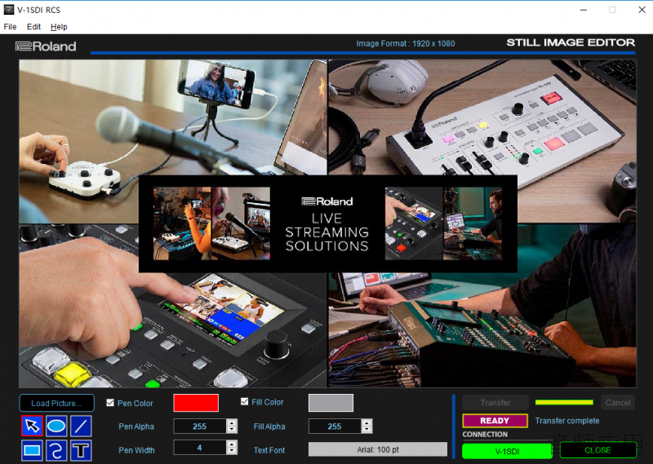
Task: Increase Pen Alpha with up arrow
Action: click(232, 422)
